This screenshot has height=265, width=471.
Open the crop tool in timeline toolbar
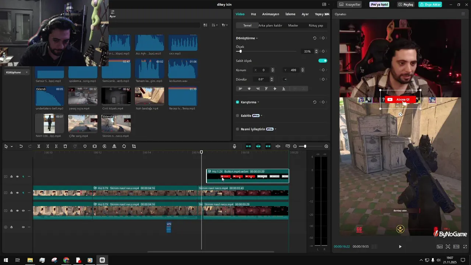tap(134, 146)
